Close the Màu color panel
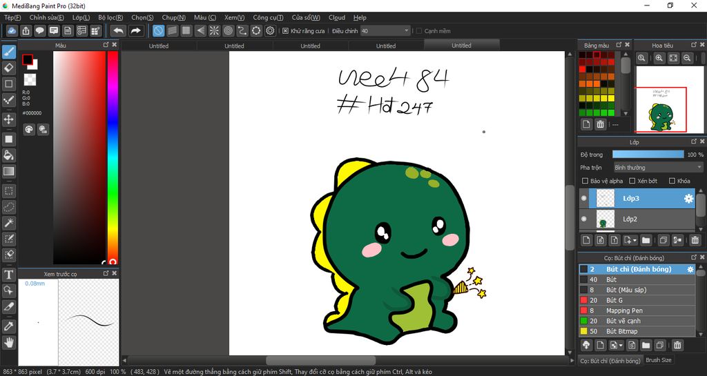707x376 pixels. [114, 45]
